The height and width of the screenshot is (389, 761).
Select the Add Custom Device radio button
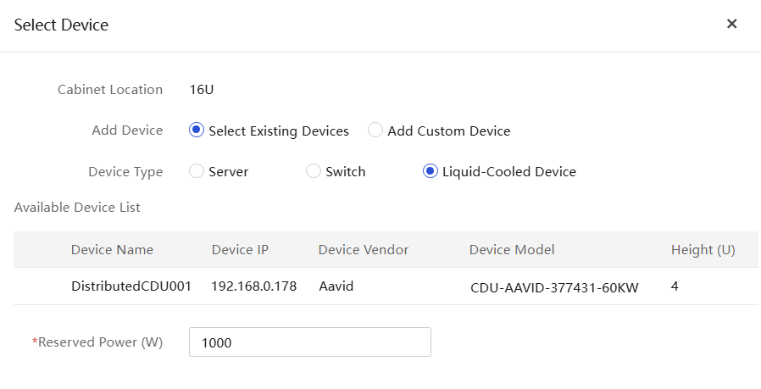point(375,131)
